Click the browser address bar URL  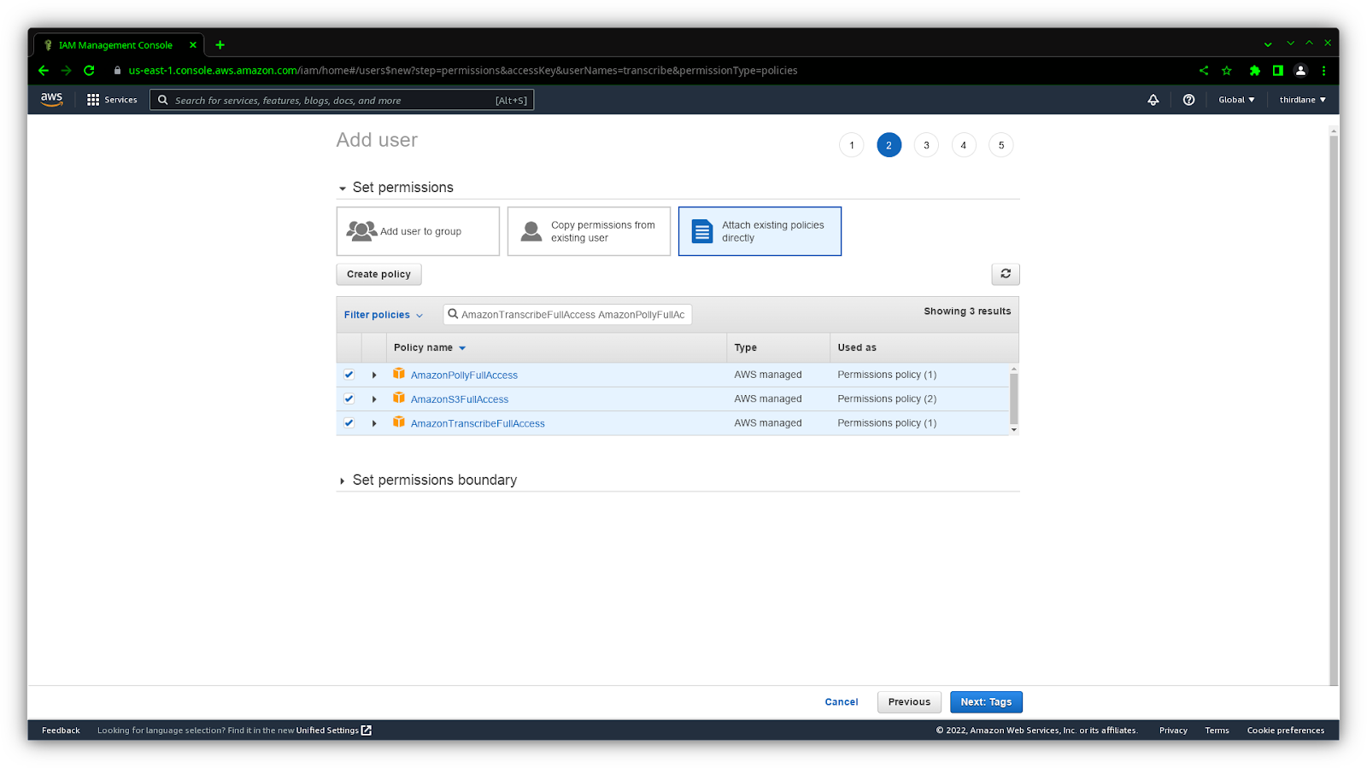point(463,71)
